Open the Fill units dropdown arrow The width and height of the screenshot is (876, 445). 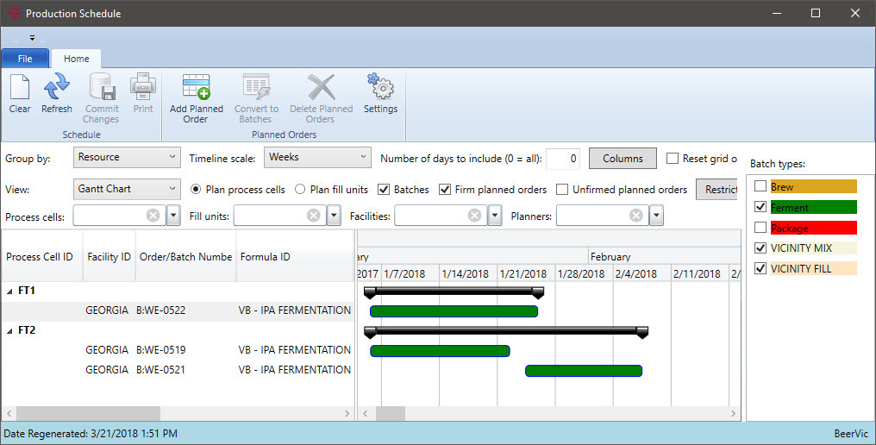point(334,216)
